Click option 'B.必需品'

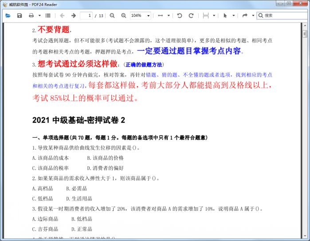[77, 188]
